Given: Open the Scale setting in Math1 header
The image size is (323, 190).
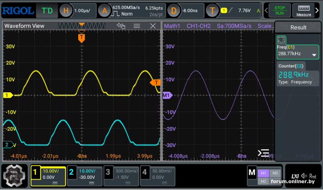Looking at the screenshot, I should click(265, 26).
